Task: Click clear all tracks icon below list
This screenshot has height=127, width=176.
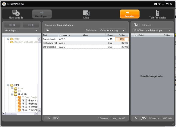Action: [56, 118]
